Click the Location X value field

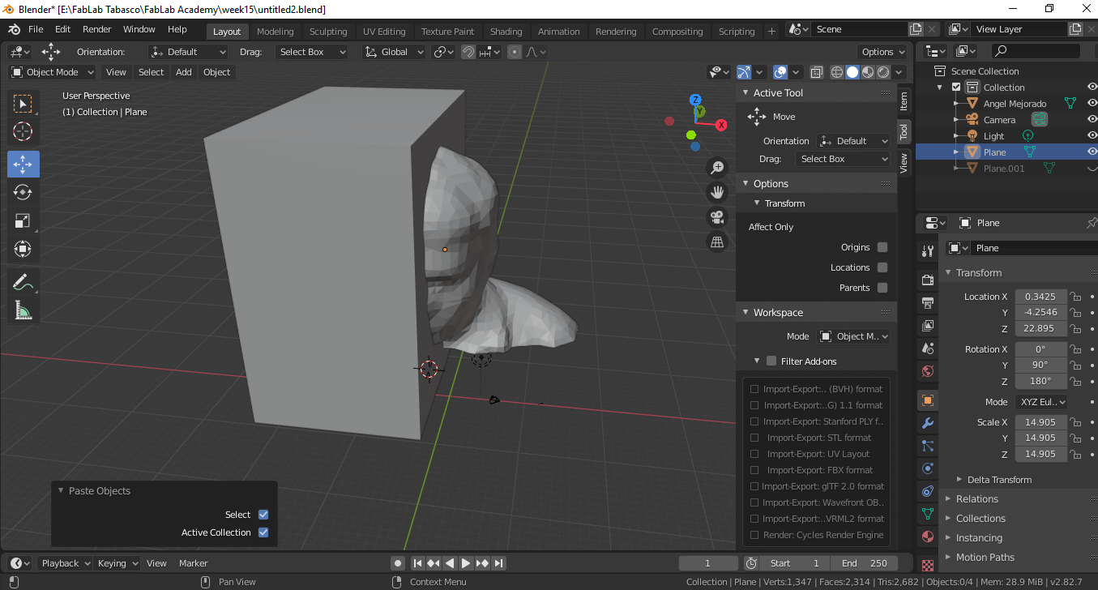point(1040,297)
